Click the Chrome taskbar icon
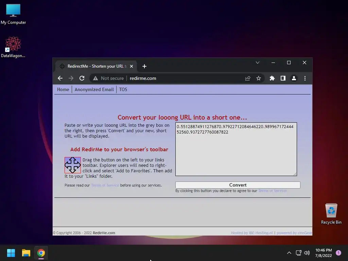Viewport: 348px width, 261px height. coord(41,253)
